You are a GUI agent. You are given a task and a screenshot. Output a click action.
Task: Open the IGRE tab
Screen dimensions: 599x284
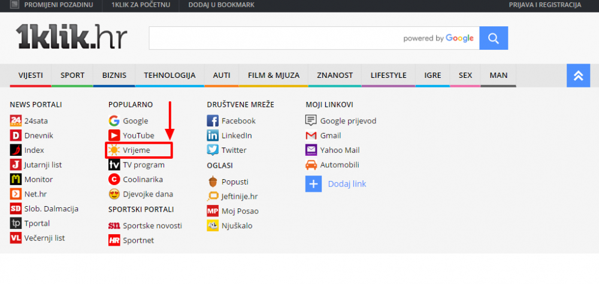tap(432, 75)
